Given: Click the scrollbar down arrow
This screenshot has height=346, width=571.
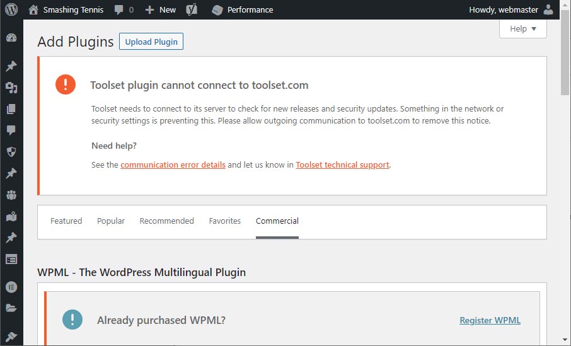Looking at the screenshot, I should [x=565, y=340].
